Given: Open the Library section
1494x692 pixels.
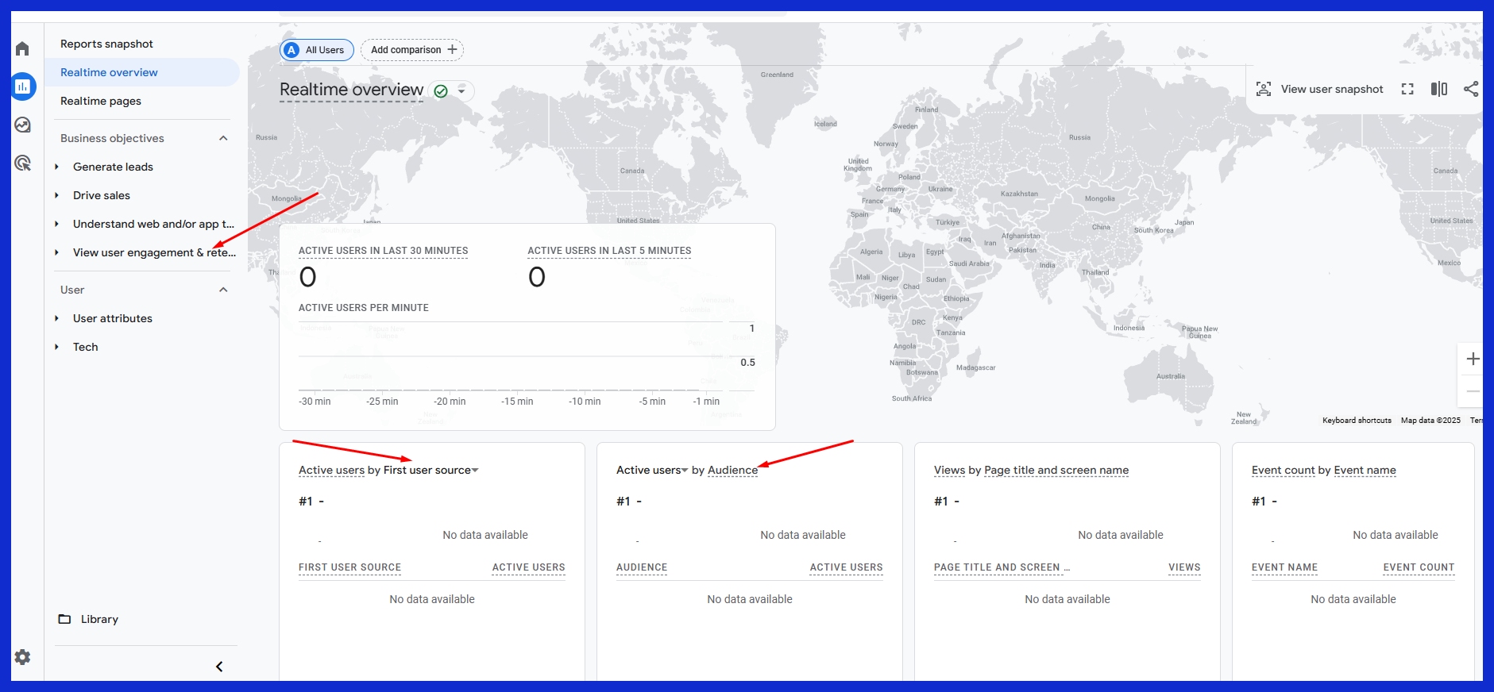Looking at the screenshot, I should pos(99,619).
